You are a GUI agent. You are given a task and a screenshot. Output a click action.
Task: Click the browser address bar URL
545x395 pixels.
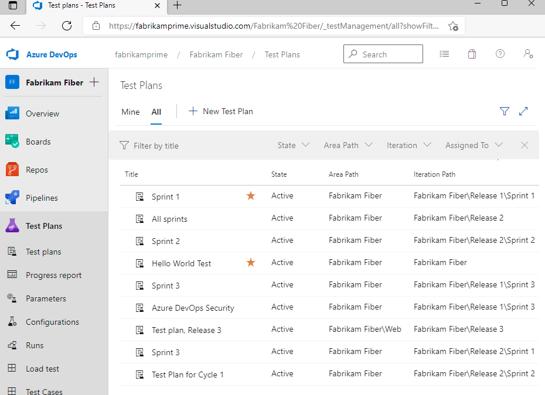274,26
